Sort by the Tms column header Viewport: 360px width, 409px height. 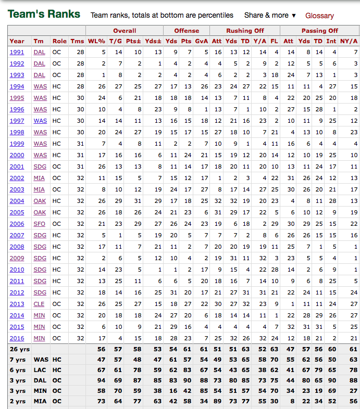point(77,41)
